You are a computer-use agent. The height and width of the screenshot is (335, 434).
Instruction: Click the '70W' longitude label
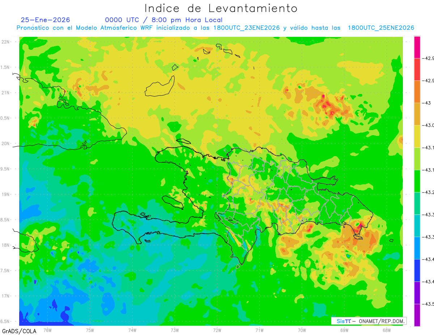tap(302, 330)
